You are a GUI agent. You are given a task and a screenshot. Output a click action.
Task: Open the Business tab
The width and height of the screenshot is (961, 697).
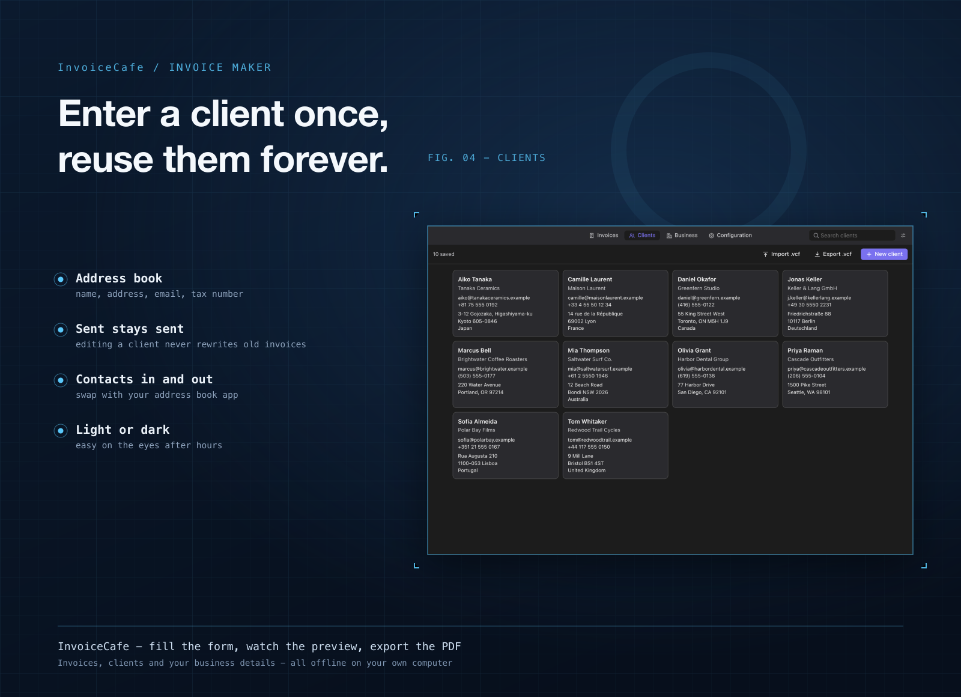click(682, 236)
